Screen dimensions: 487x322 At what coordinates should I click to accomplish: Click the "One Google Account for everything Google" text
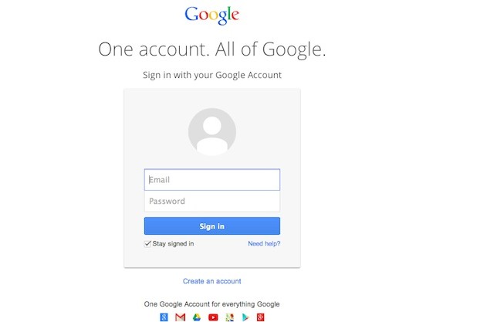click(212, 303)
